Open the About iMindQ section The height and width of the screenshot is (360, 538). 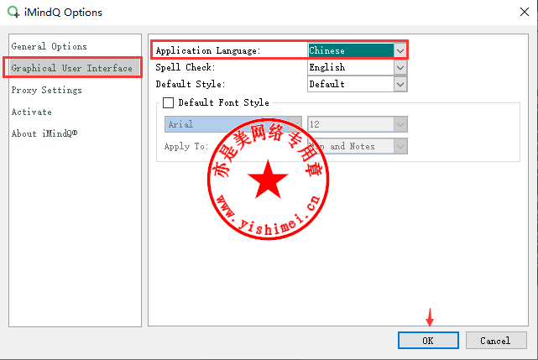pos(44,133)
